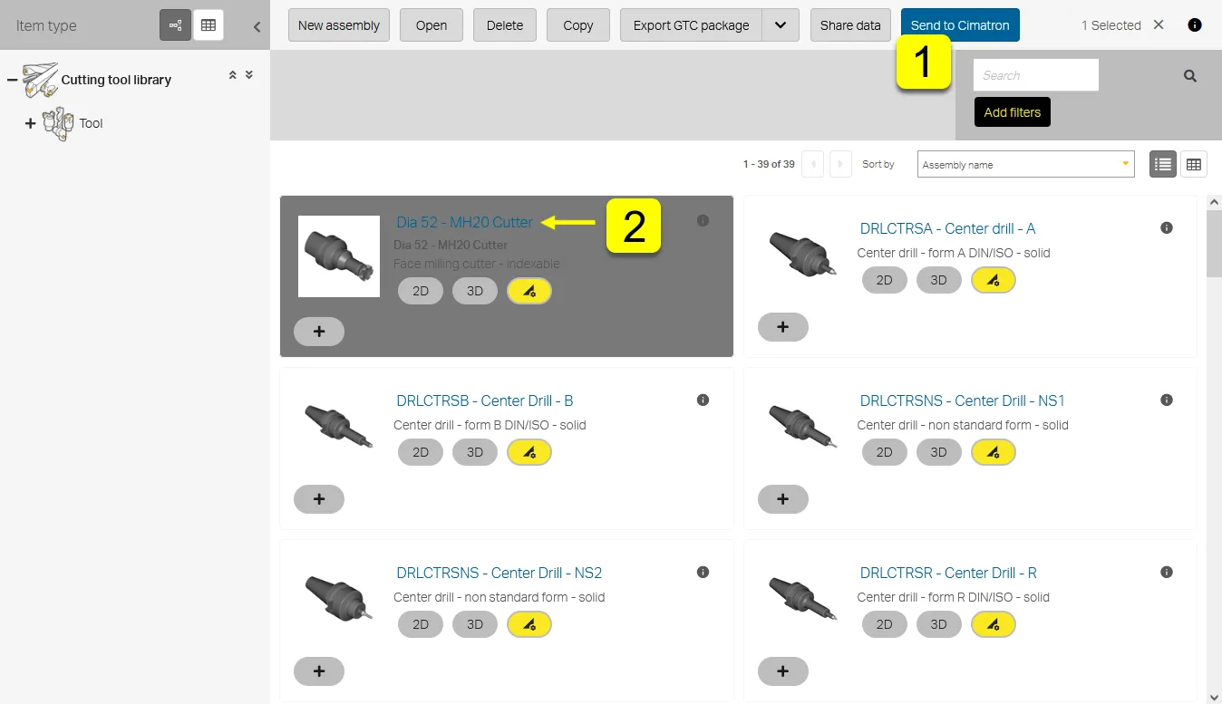The image size is (1222, 704).
Task: Collapse all tree nodes double-chevron up icon
Action: [x=233, y=75]
